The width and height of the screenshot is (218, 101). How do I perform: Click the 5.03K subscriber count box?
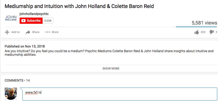click(x=48, y=21)
